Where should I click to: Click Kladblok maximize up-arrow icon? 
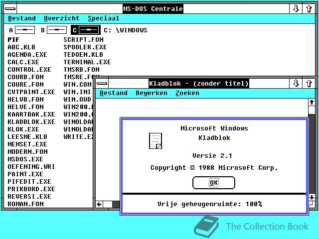[309, 83]
